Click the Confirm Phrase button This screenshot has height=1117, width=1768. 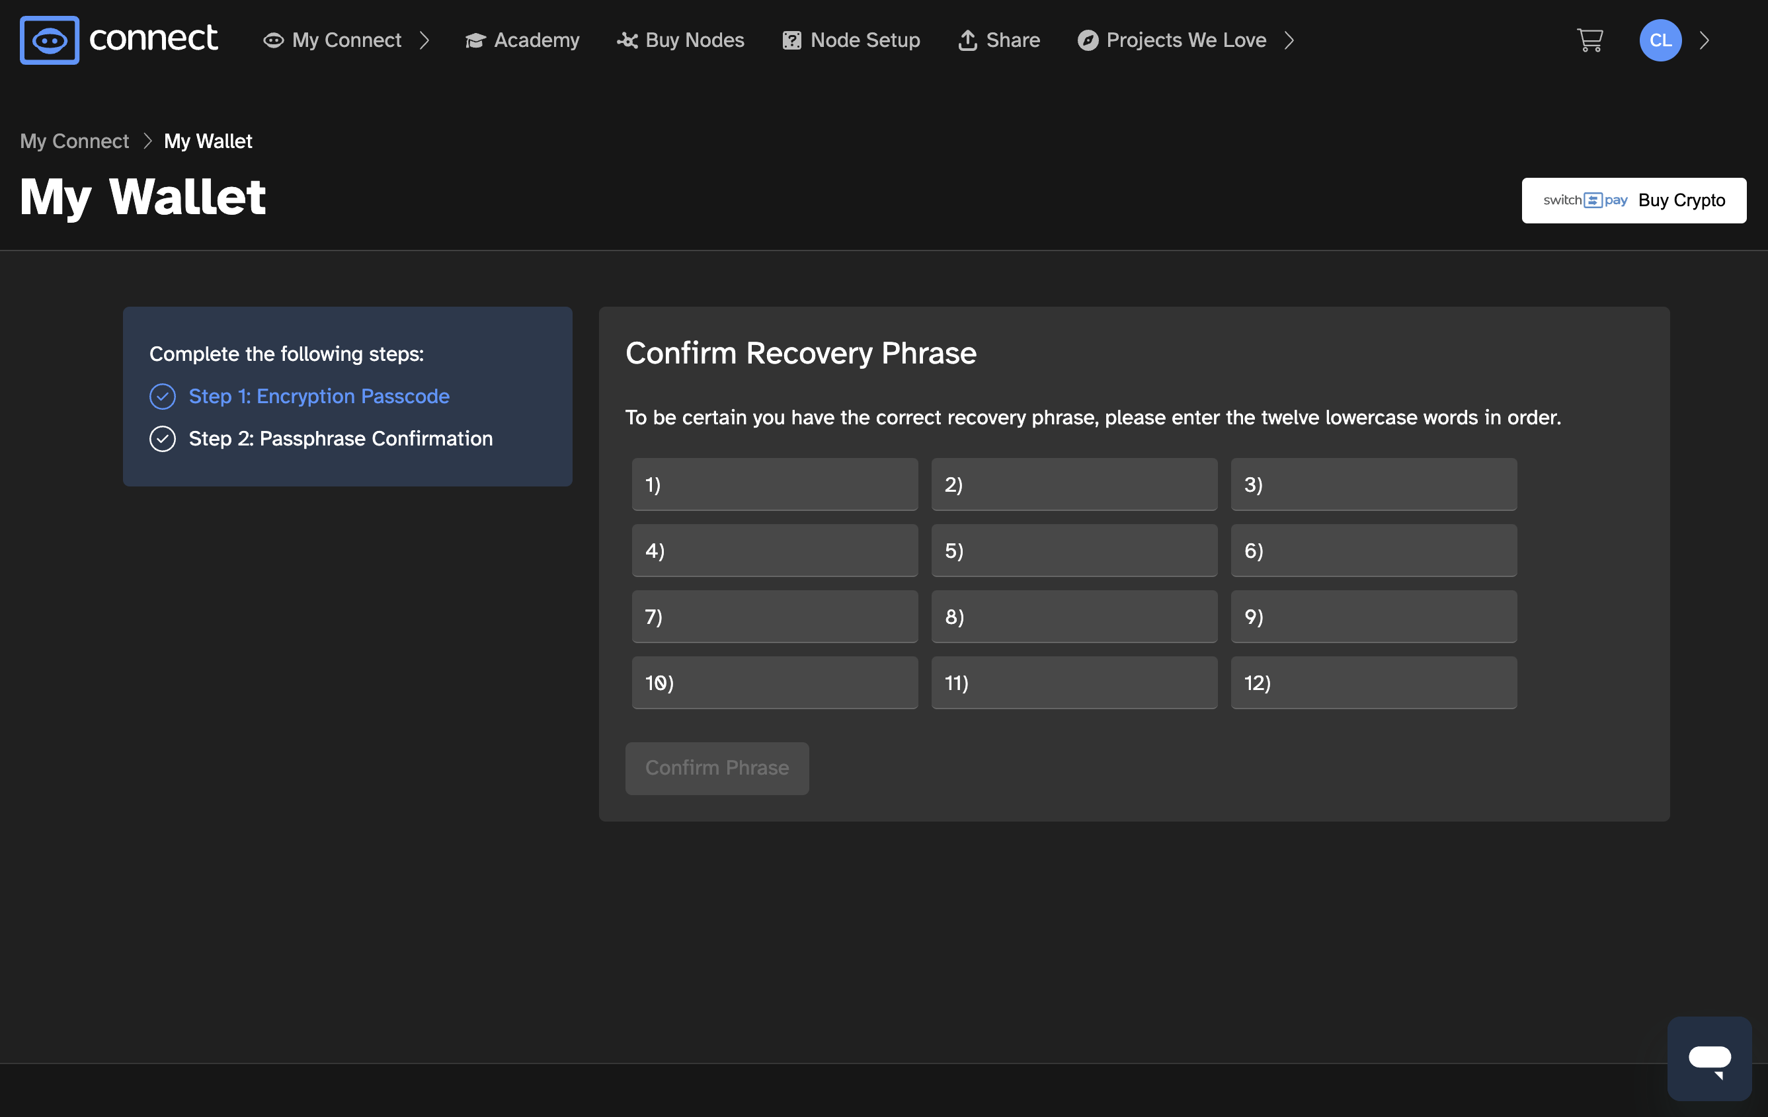click(x=717, y=769)
